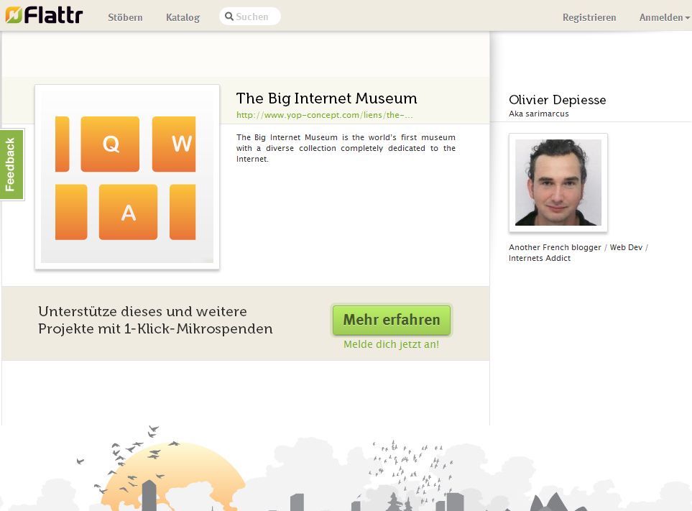Viewport: 692px width, 511px height.
Task: Focus the Suchen search field
Action: point(250,17)
